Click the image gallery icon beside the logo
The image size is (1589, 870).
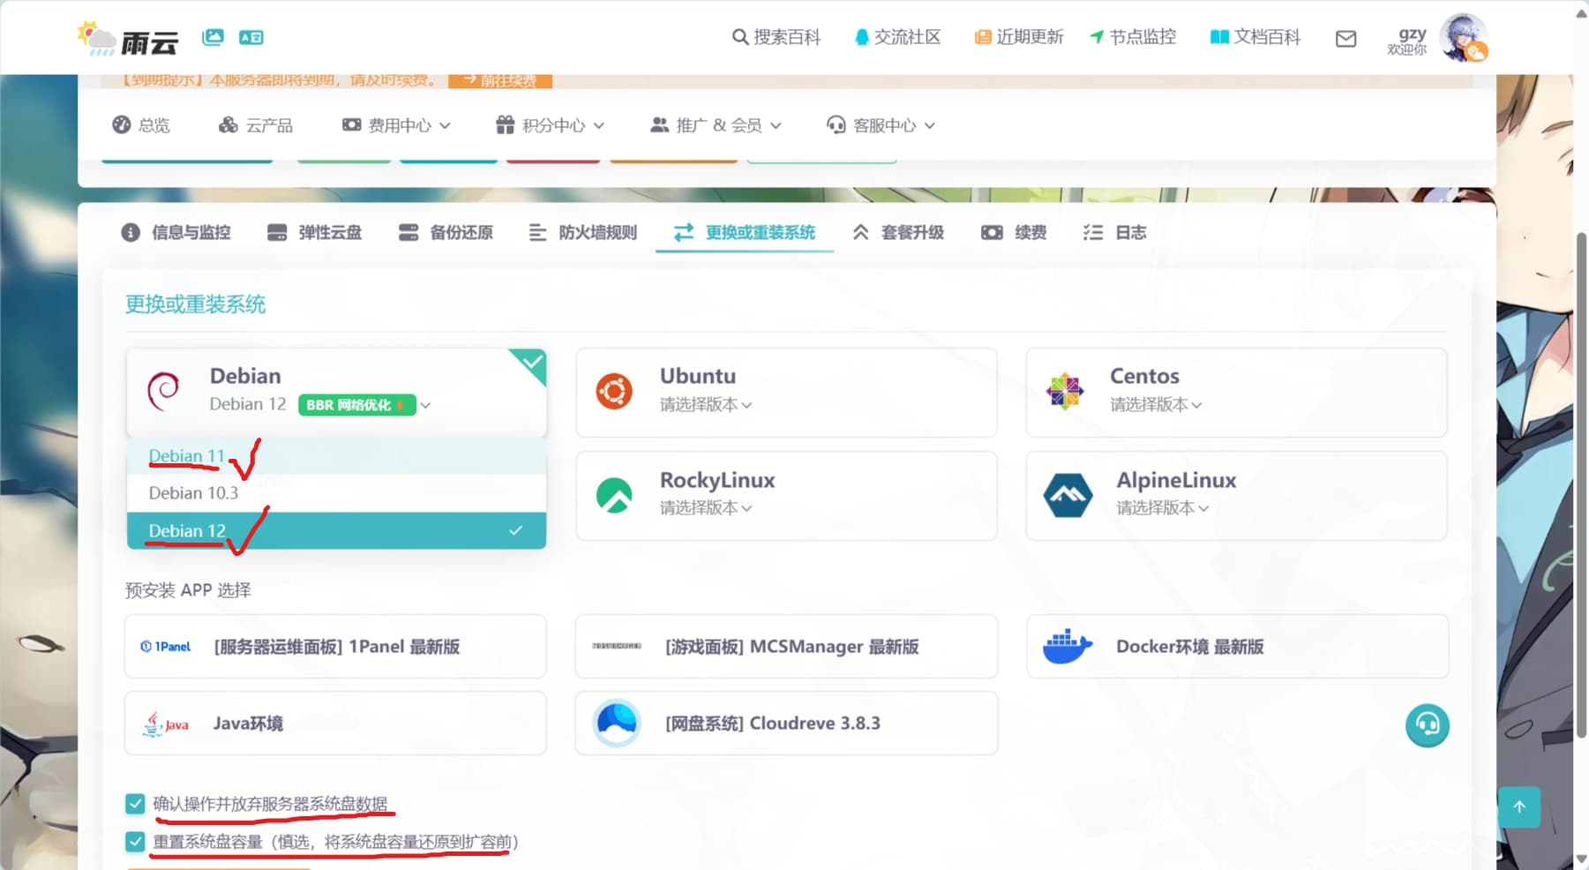[x=213, y=37]
